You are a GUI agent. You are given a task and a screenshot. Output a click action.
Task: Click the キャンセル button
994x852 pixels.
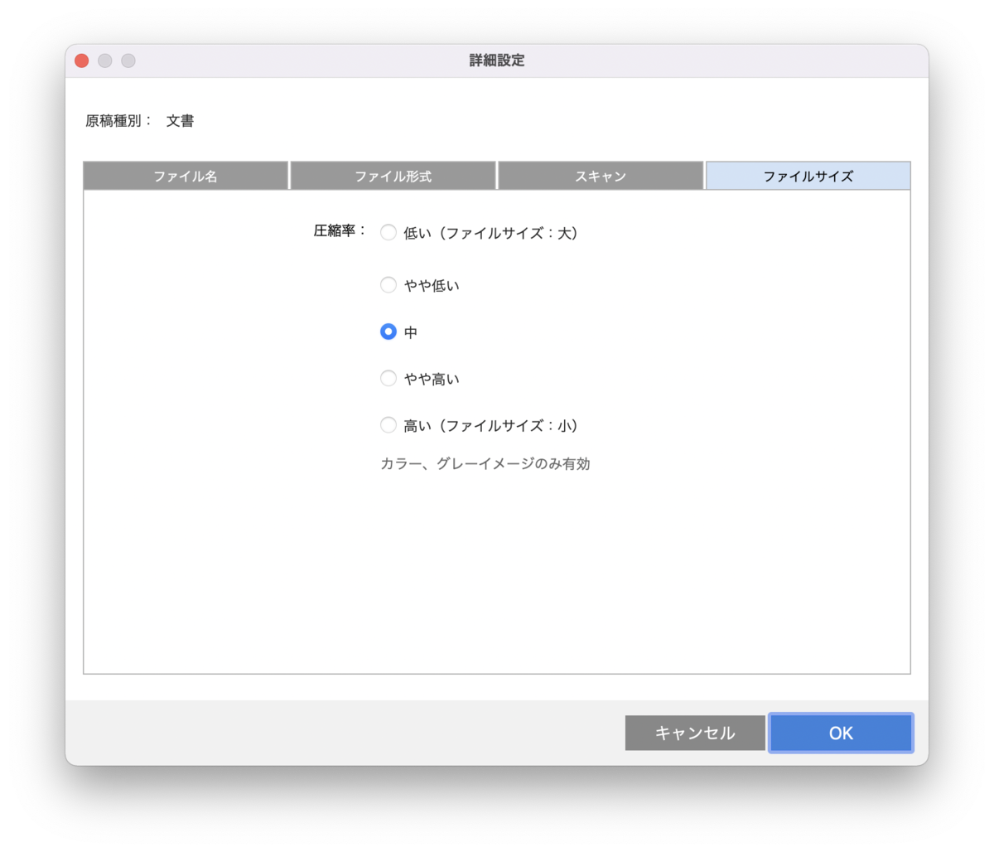[x=695, y=733]
